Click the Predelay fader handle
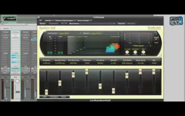 click(x=47, y=92)
